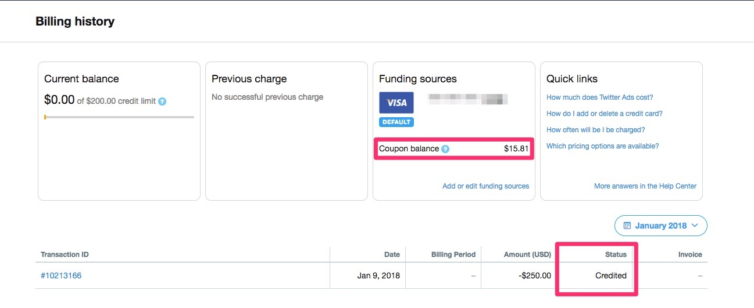
Task: Click the credit limit progress bar
Action: (119, 117)
